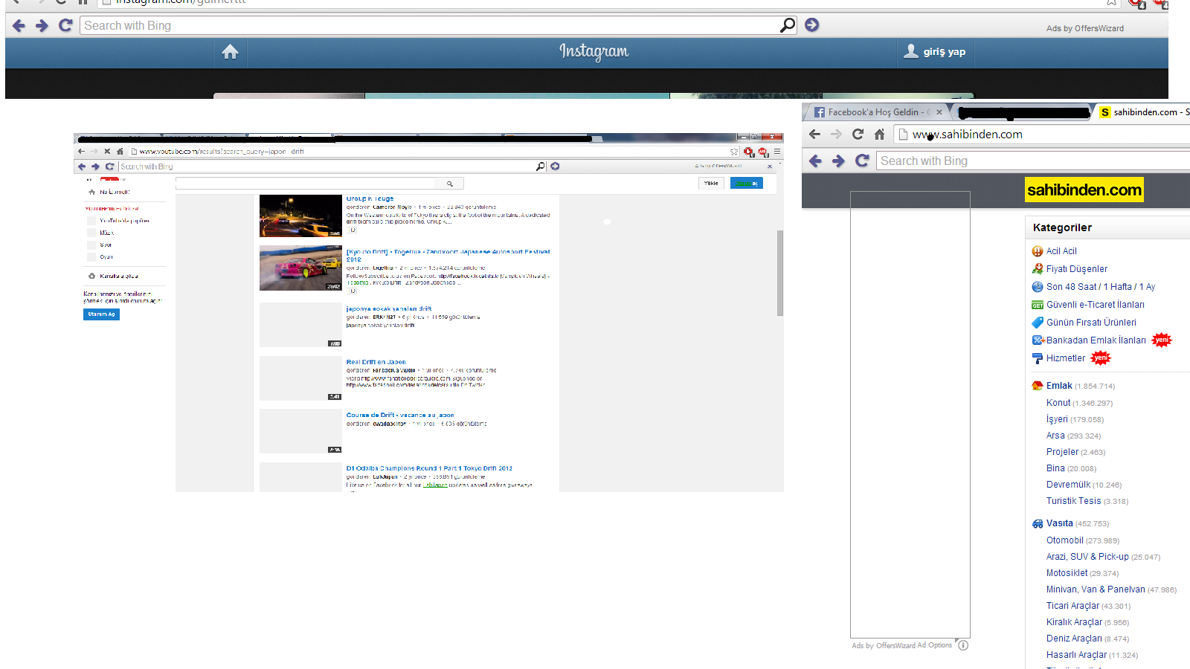Click Search with Bing field in sahibinden window

point(1034,161)
